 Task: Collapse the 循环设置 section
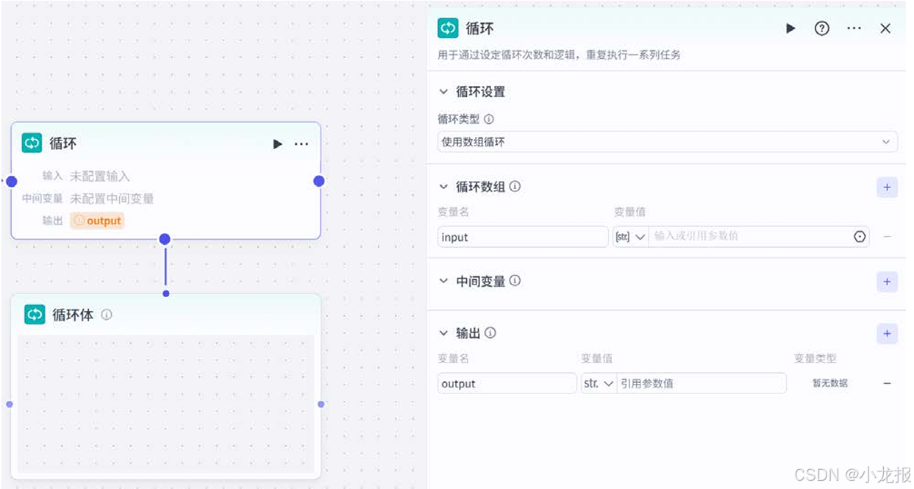443,92
